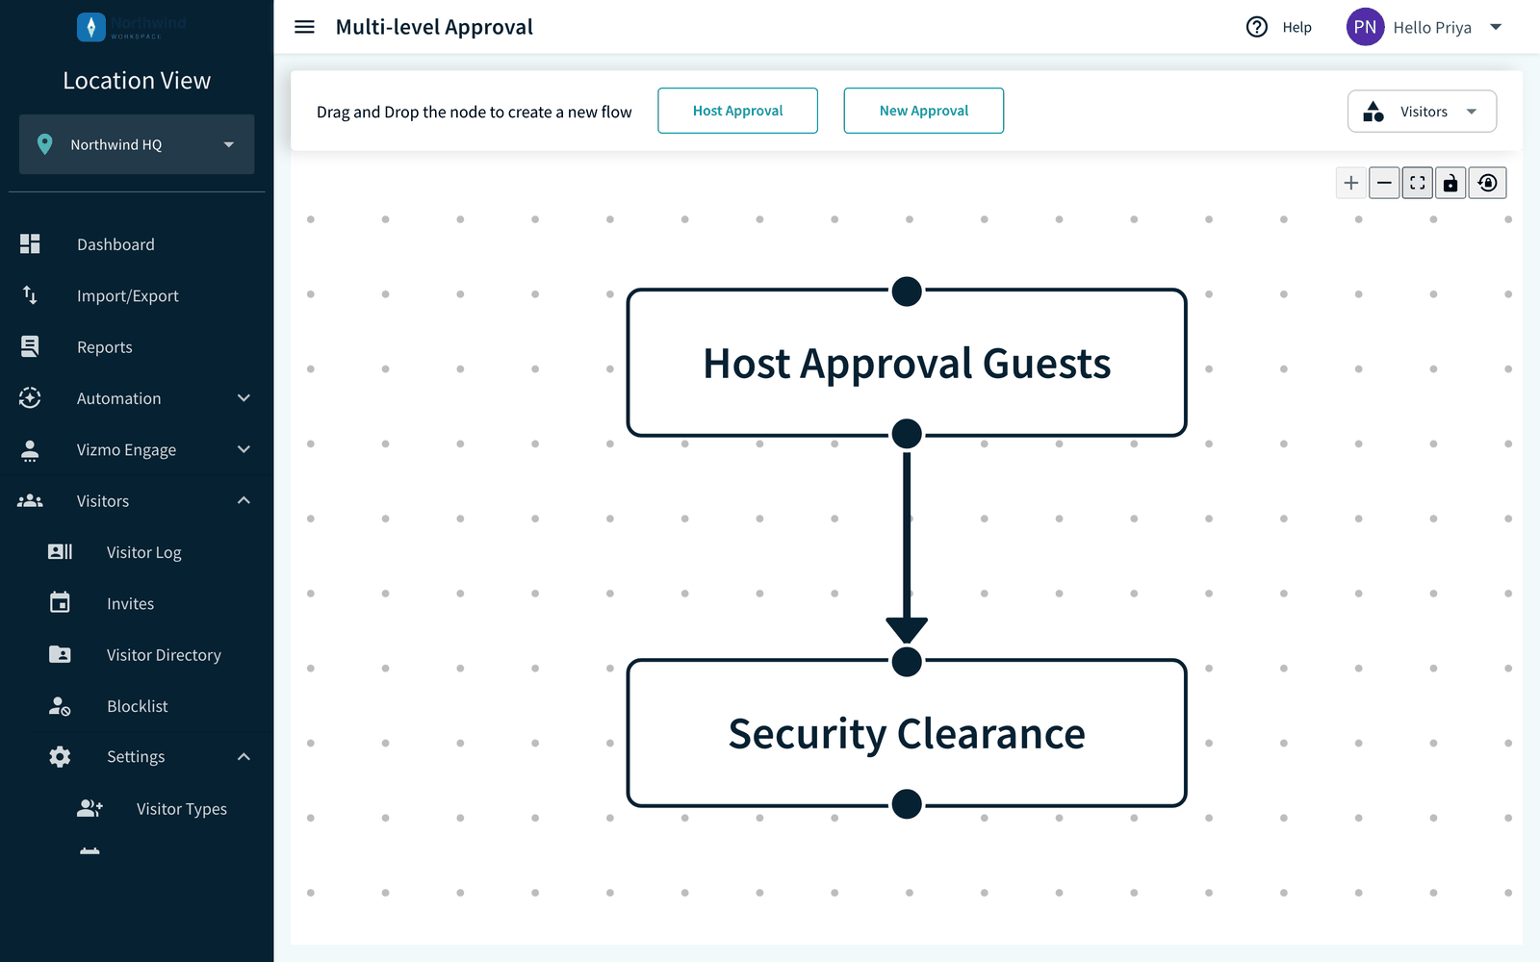Toggle the canvas lock control
1540x962 pixels.
1450,183
